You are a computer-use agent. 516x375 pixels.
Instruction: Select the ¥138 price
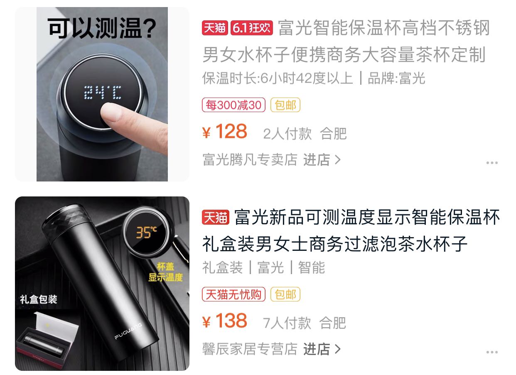tap(225, 321)
